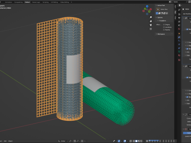This screenshot has width=191, height=143.
Task: Open the Output properties tab icon
Action: [x=179, y=18]
